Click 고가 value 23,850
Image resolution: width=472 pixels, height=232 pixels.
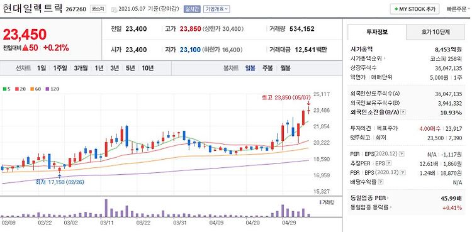(190, 29)
